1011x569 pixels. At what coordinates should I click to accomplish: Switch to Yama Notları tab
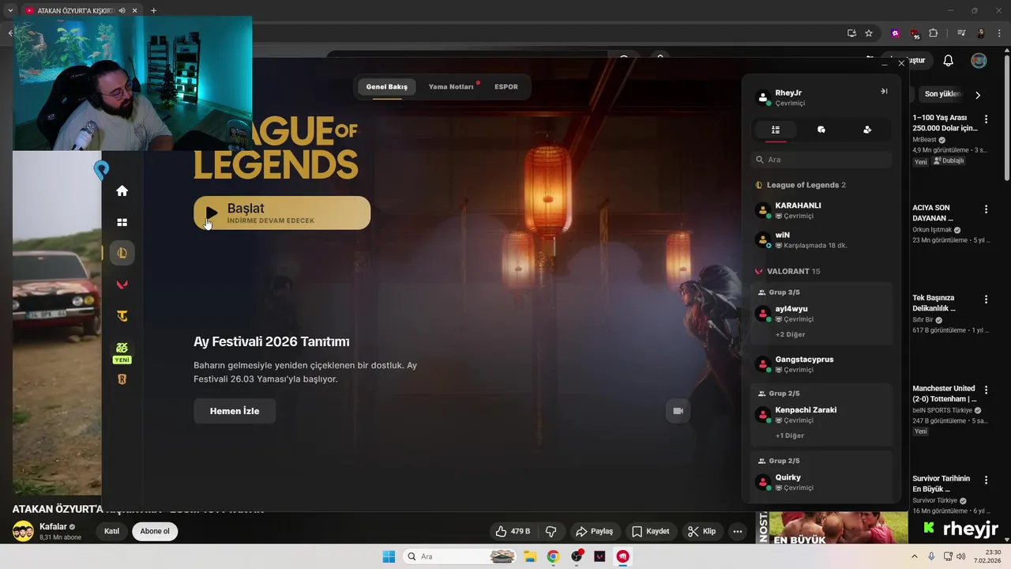451,87
